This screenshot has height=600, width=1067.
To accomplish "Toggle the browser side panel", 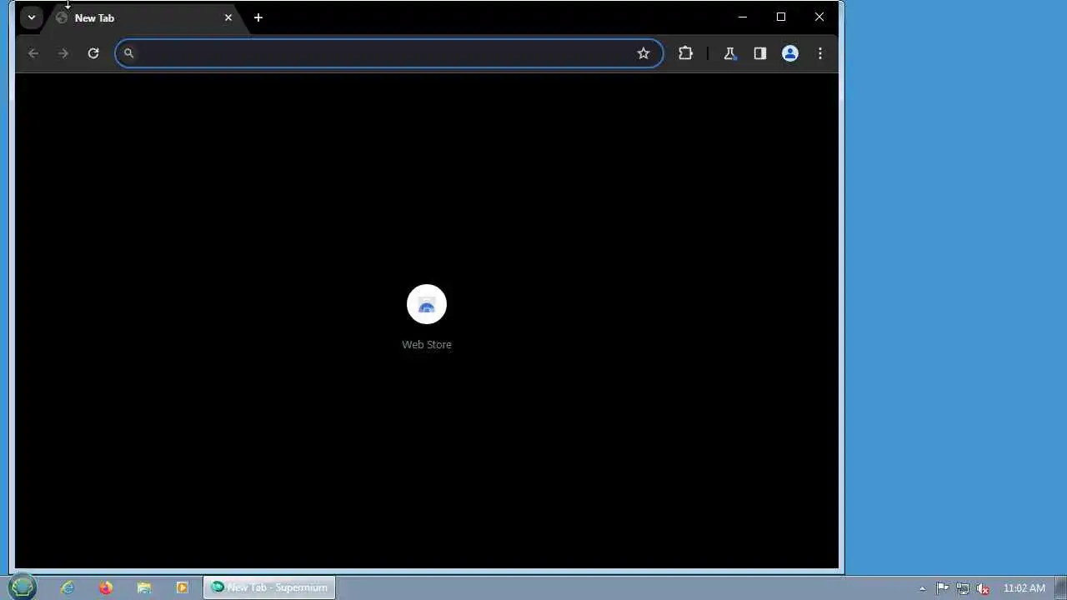I will [x=760, y=53].
